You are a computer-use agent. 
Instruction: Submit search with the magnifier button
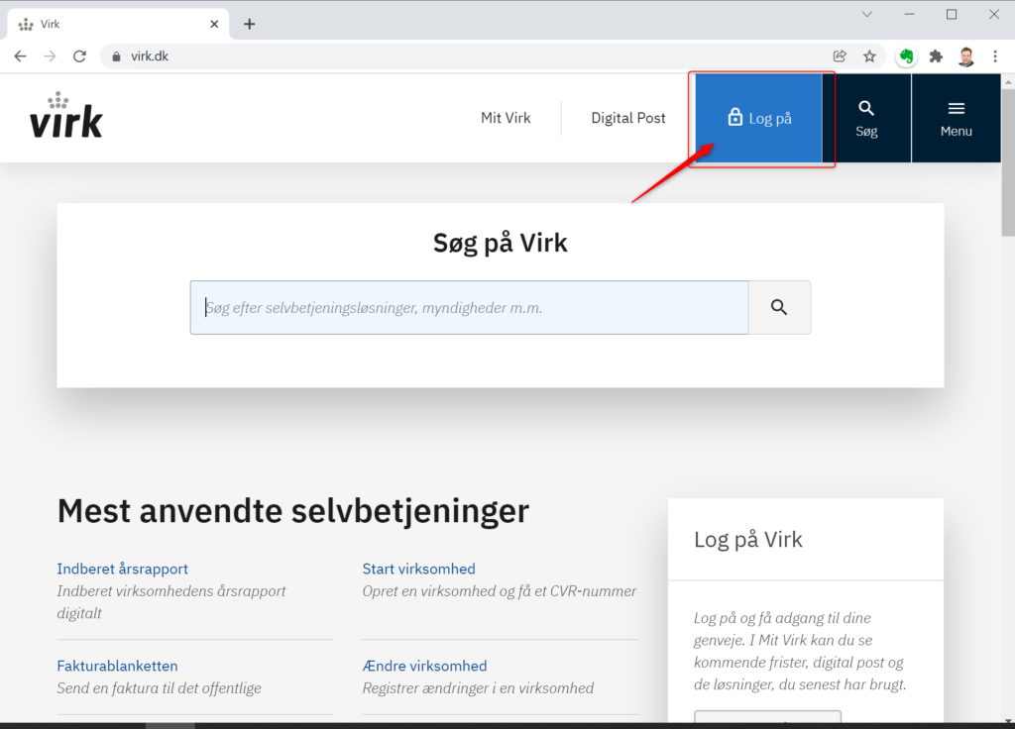pos(779,307)
